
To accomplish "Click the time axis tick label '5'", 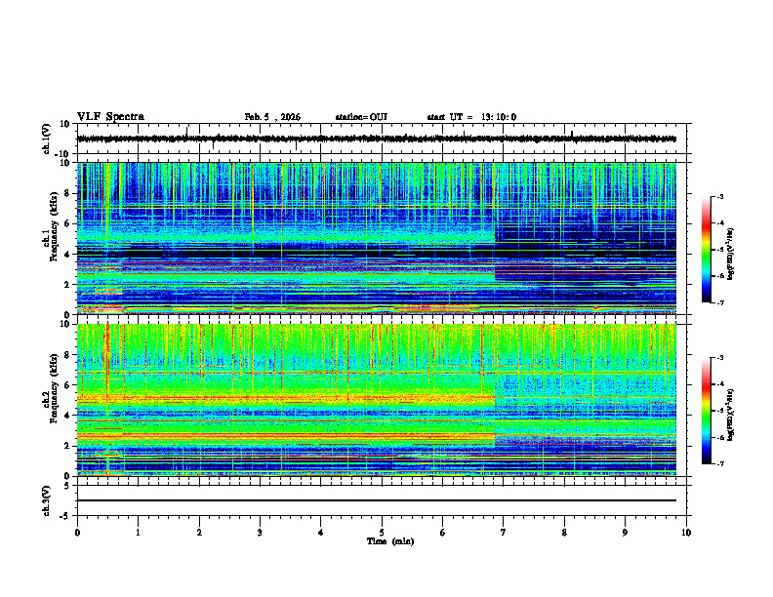I will pos(382,533).
